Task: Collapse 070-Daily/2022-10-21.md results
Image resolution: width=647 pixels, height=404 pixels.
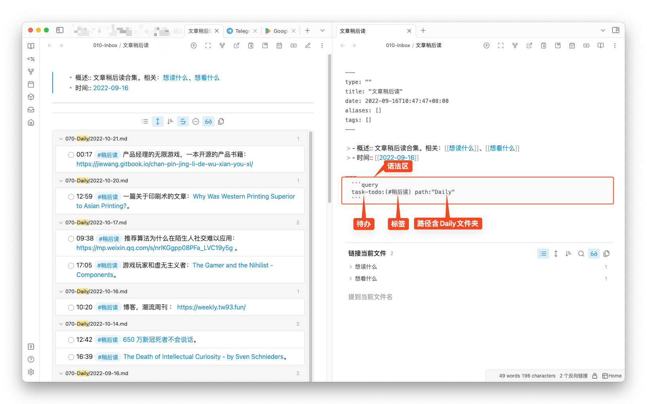Action: tap(61, 139)
